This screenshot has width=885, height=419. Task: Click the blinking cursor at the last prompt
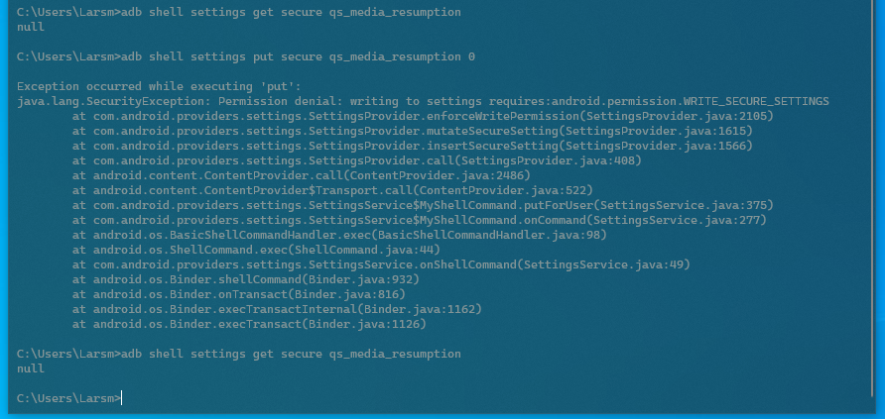[x=121, y=398]
